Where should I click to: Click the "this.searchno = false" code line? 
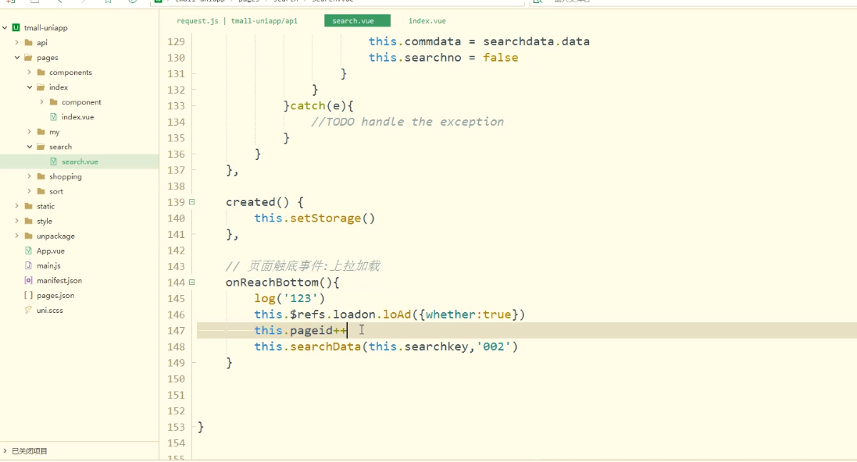(x=443, y=57)
